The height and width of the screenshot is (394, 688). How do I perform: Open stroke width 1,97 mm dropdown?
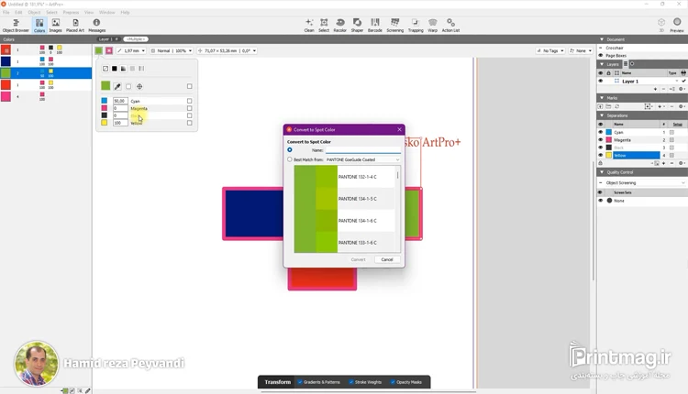click(131, 50)
